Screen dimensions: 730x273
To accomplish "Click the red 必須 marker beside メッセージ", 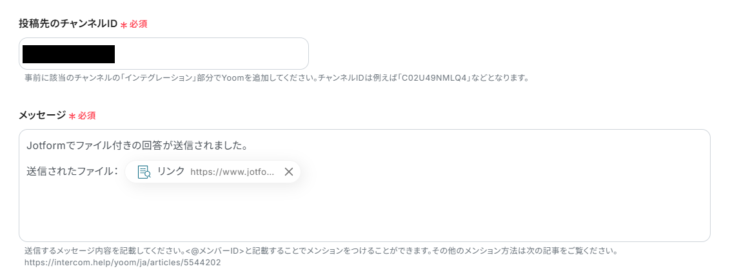I will [x=83, y=116].
